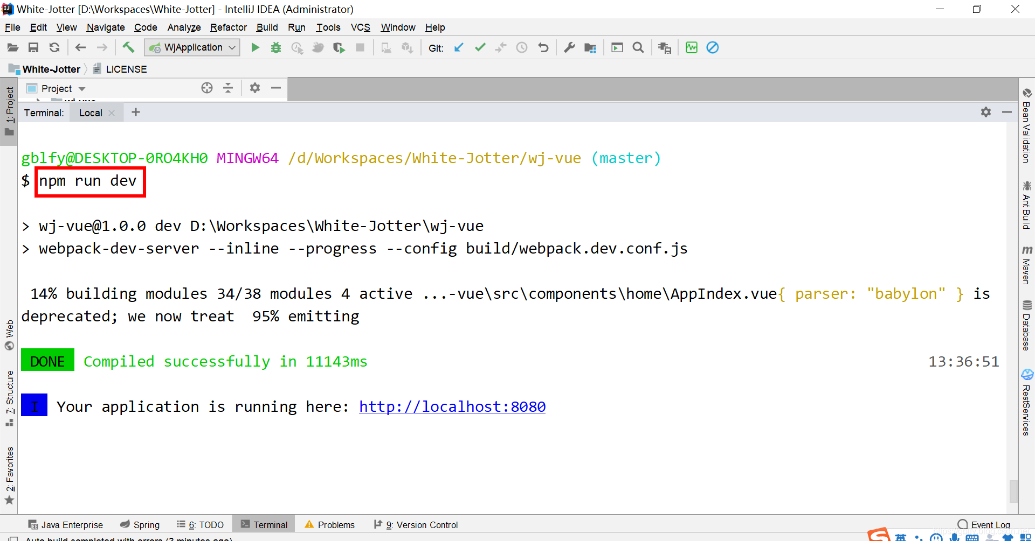Toggle the TODO tool window
The image size is (1035, 541).
click(x=200, y=525)
